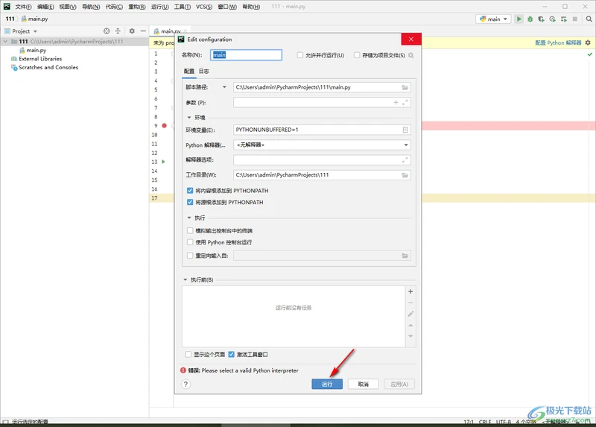Click the edit pencil in before-launch list
The height and width of the screenshot is (427, 596).
pyautogui.click(x=410, y=314)
